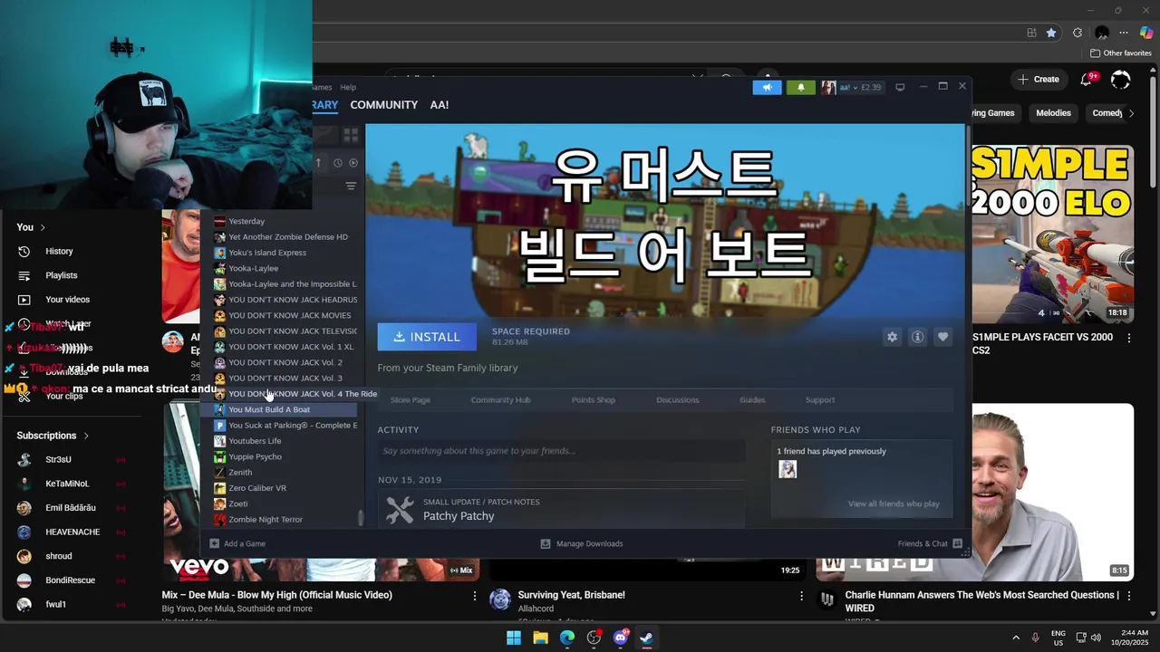Click the friend avatar under Friends Who Play
Image resolution: width=1160 pixels, height=652 pixels.
pos(788,469)
